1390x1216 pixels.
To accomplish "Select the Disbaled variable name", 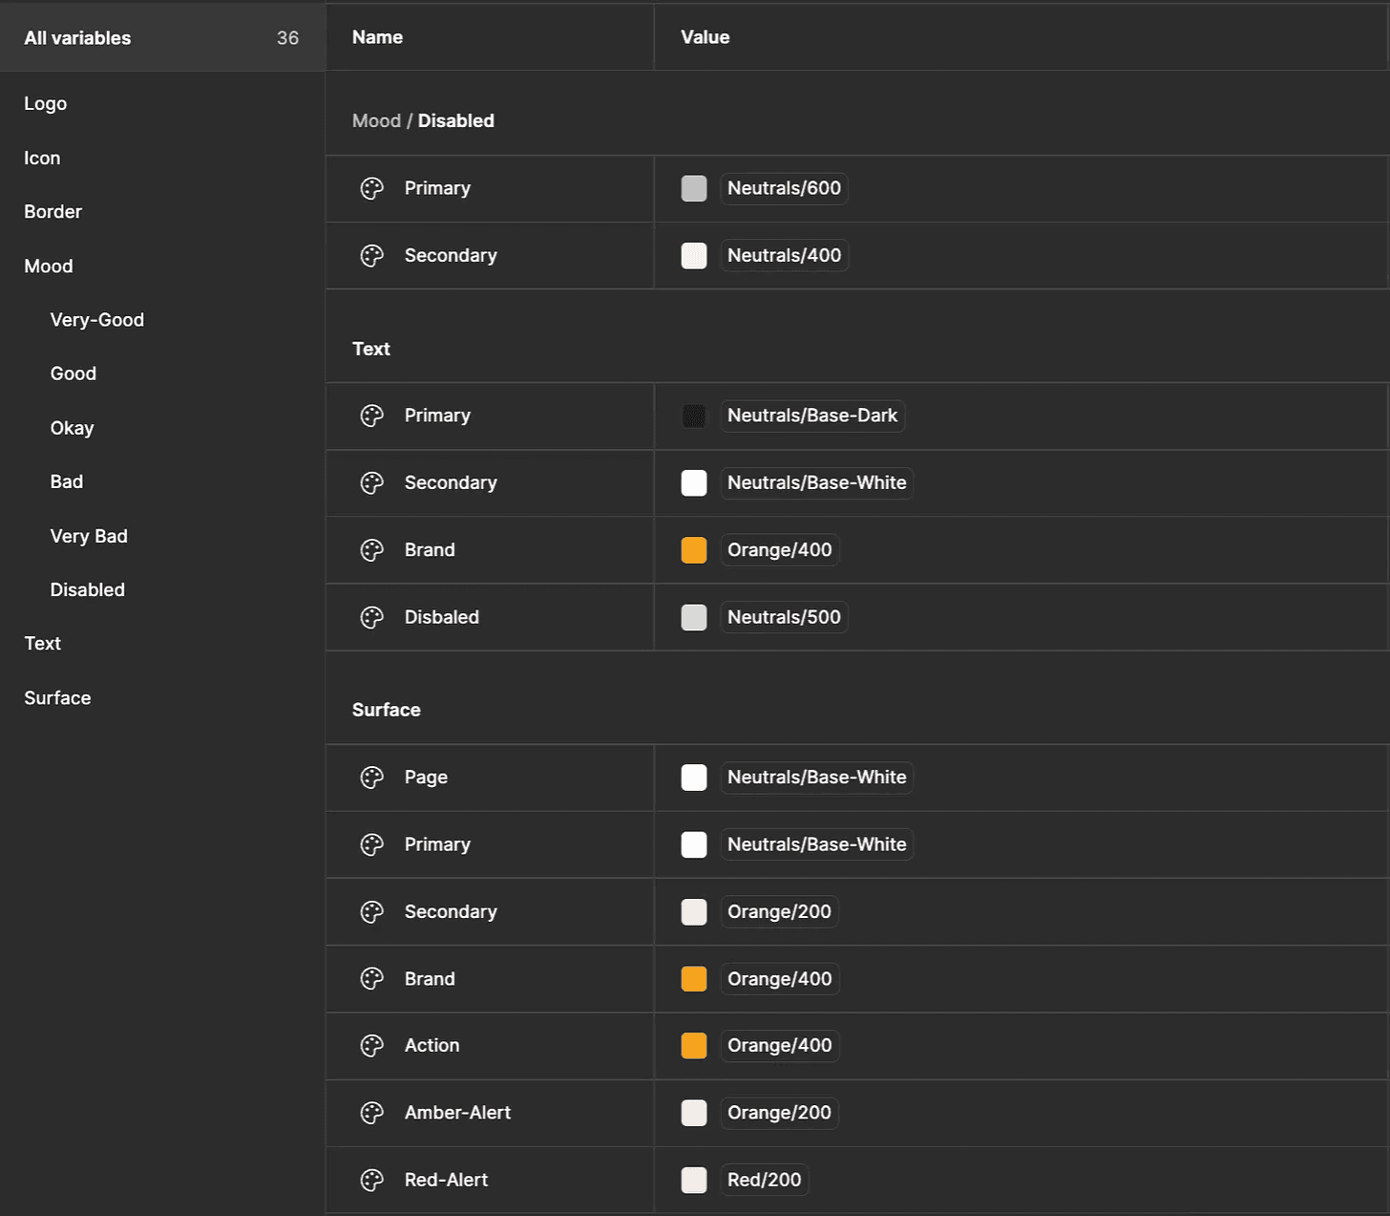I will click(442, 617).
